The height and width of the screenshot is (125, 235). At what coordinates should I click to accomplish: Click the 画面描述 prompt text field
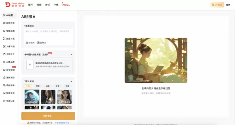point(48,34)
